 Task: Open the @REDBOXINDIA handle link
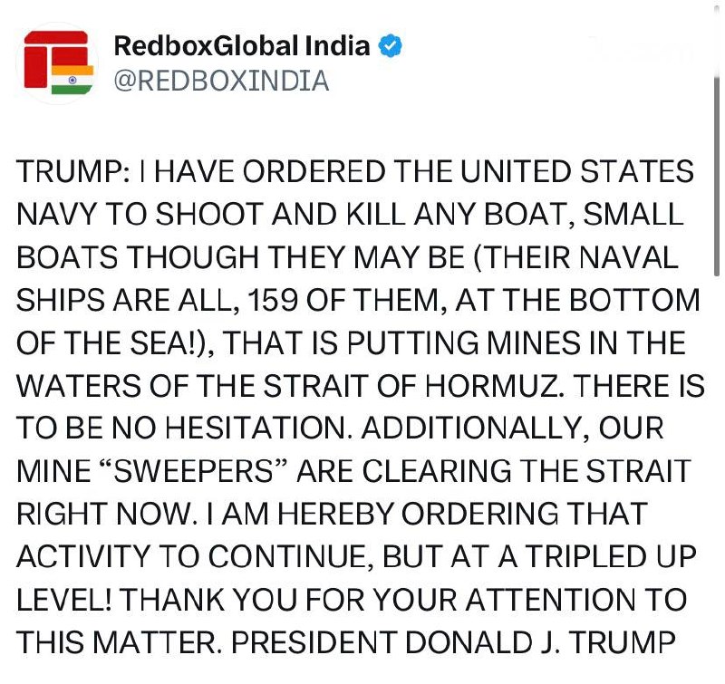(x=220, y=82)
